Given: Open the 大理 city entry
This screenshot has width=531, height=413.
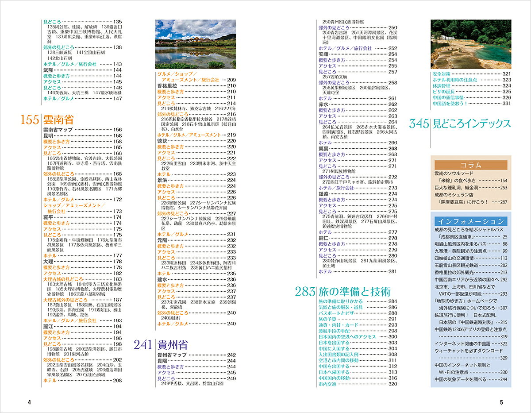Looking at the screenshot, I should tap(82, 262).
